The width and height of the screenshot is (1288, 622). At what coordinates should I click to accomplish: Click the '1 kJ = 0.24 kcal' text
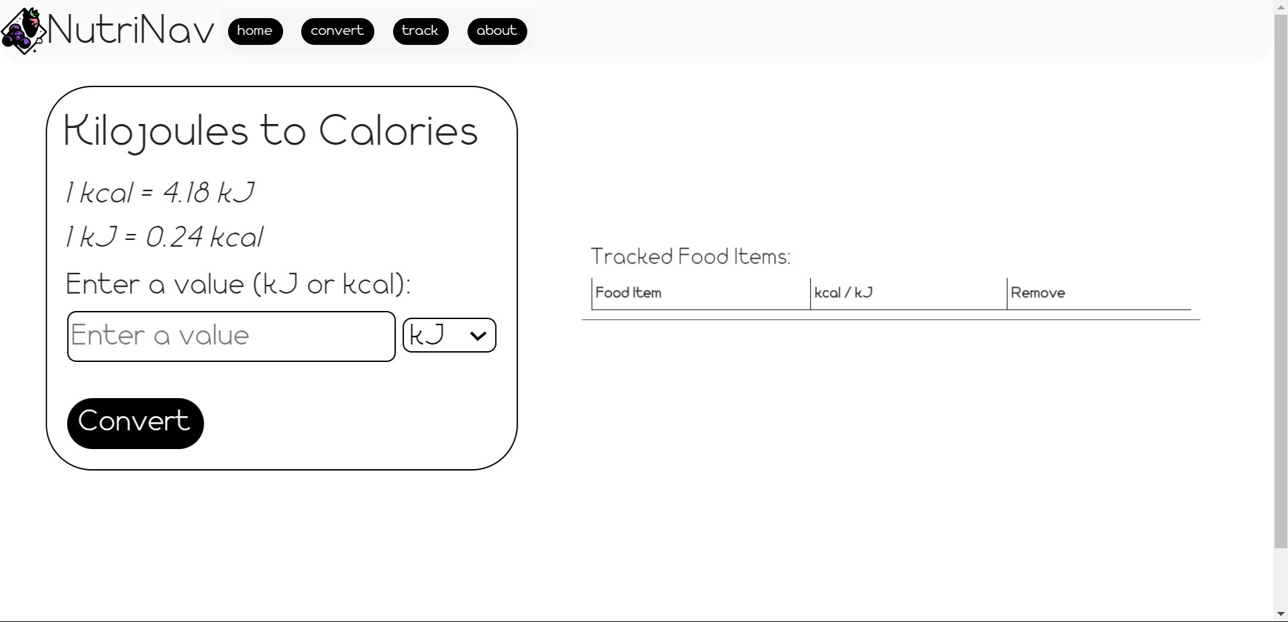[x=165, y=237]
